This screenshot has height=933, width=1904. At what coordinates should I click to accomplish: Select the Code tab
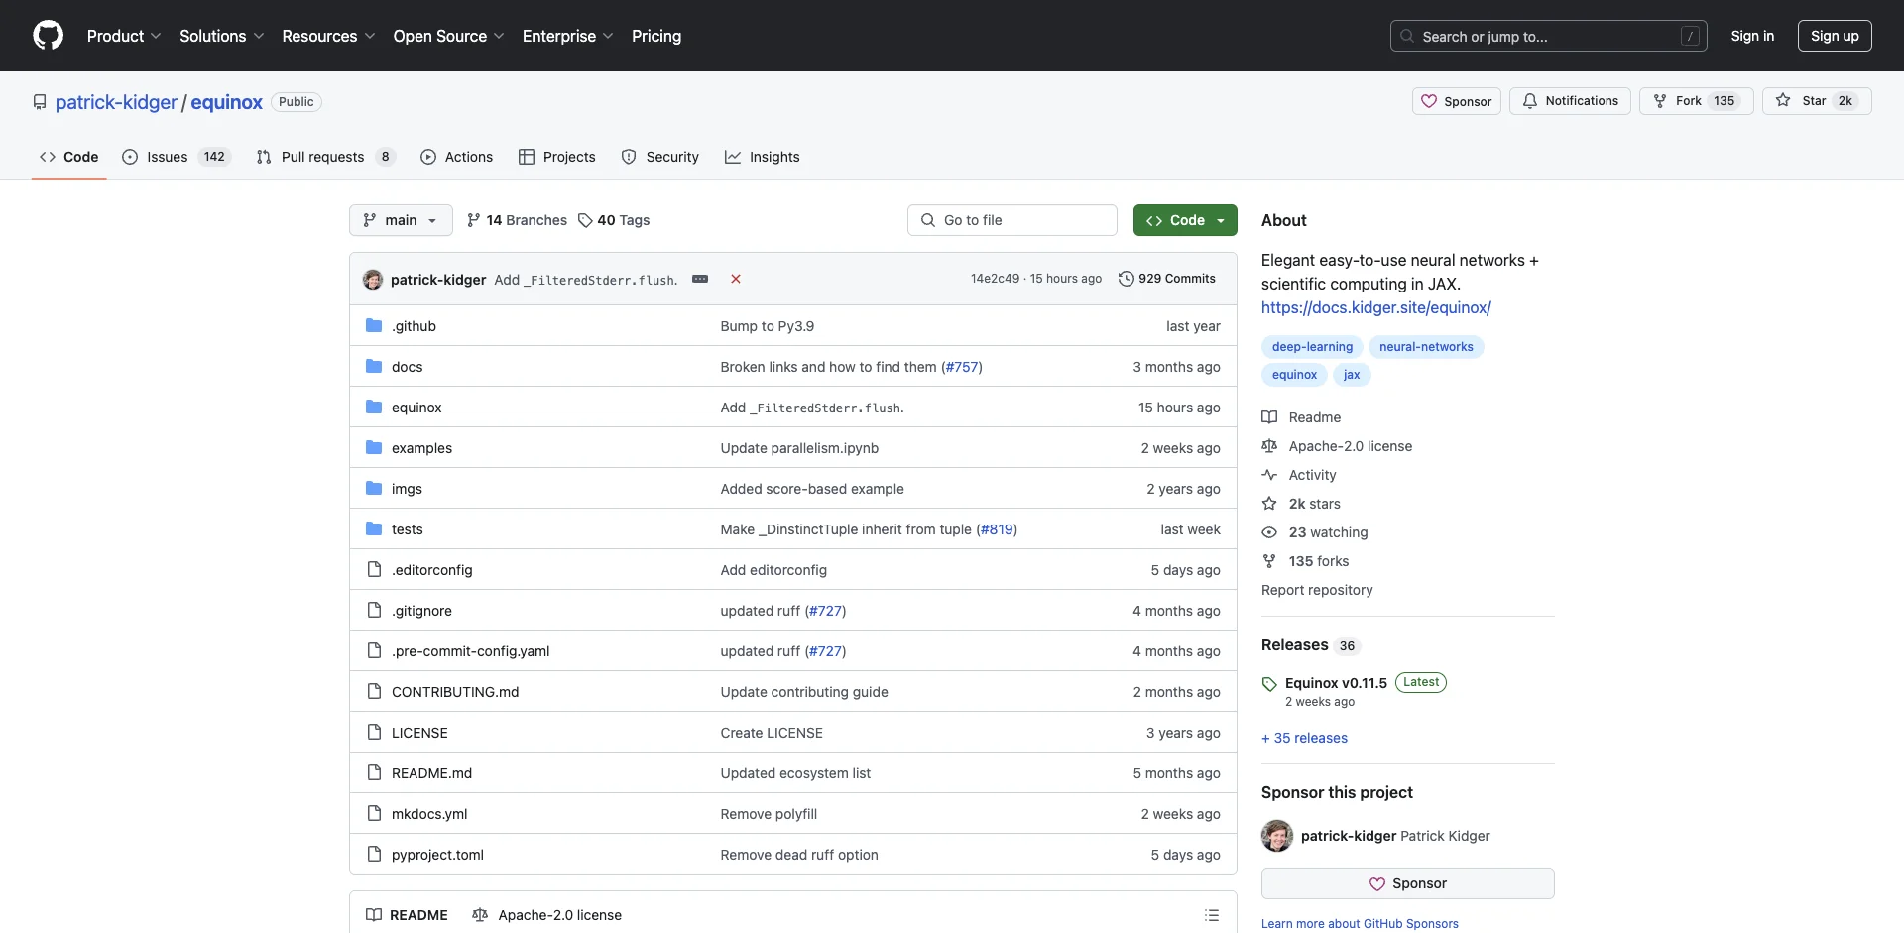[69, 157]
